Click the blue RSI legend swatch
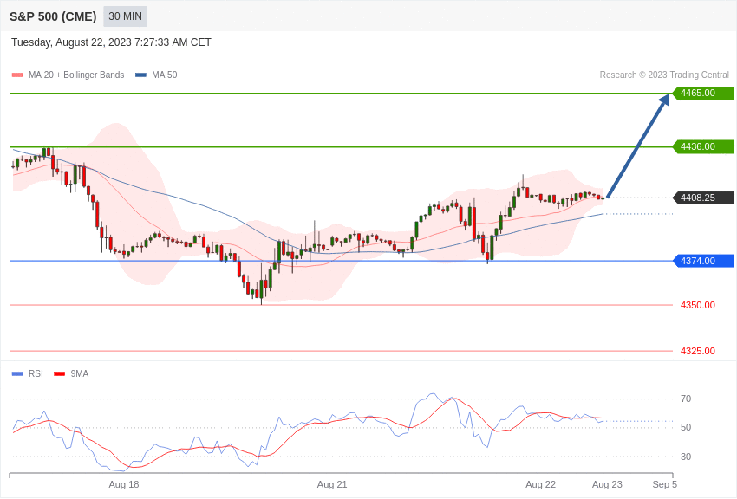The image size is (737, 499). [x=17, y=374]
